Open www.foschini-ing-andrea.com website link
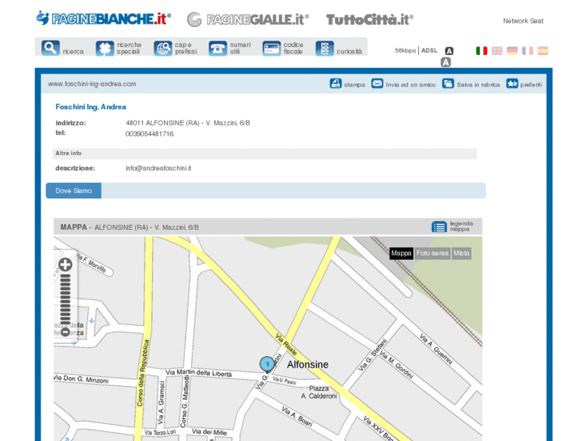Screen dimensions: 588x441 click(x=92, y=84)
